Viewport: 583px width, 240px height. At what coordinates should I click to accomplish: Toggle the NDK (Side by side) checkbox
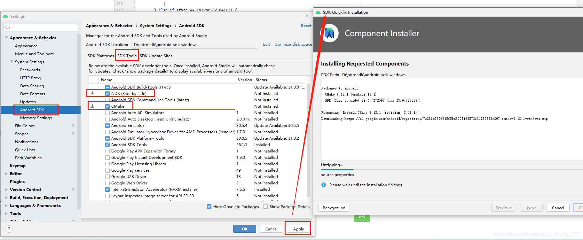(x=107, y=94)
